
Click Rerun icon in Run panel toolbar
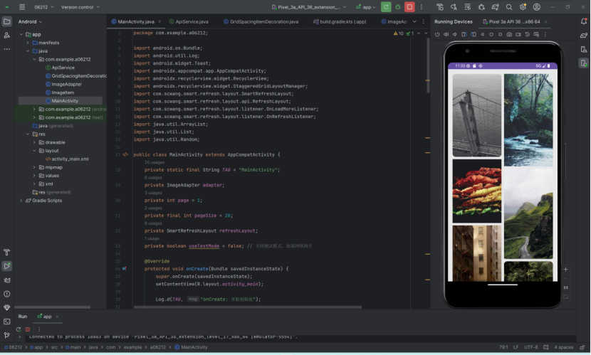19,329
